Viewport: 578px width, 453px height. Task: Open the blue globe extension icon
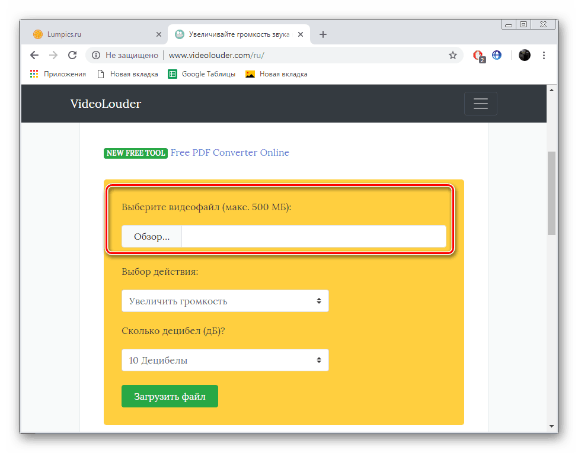pyautogui.click(x=497, y=55)
